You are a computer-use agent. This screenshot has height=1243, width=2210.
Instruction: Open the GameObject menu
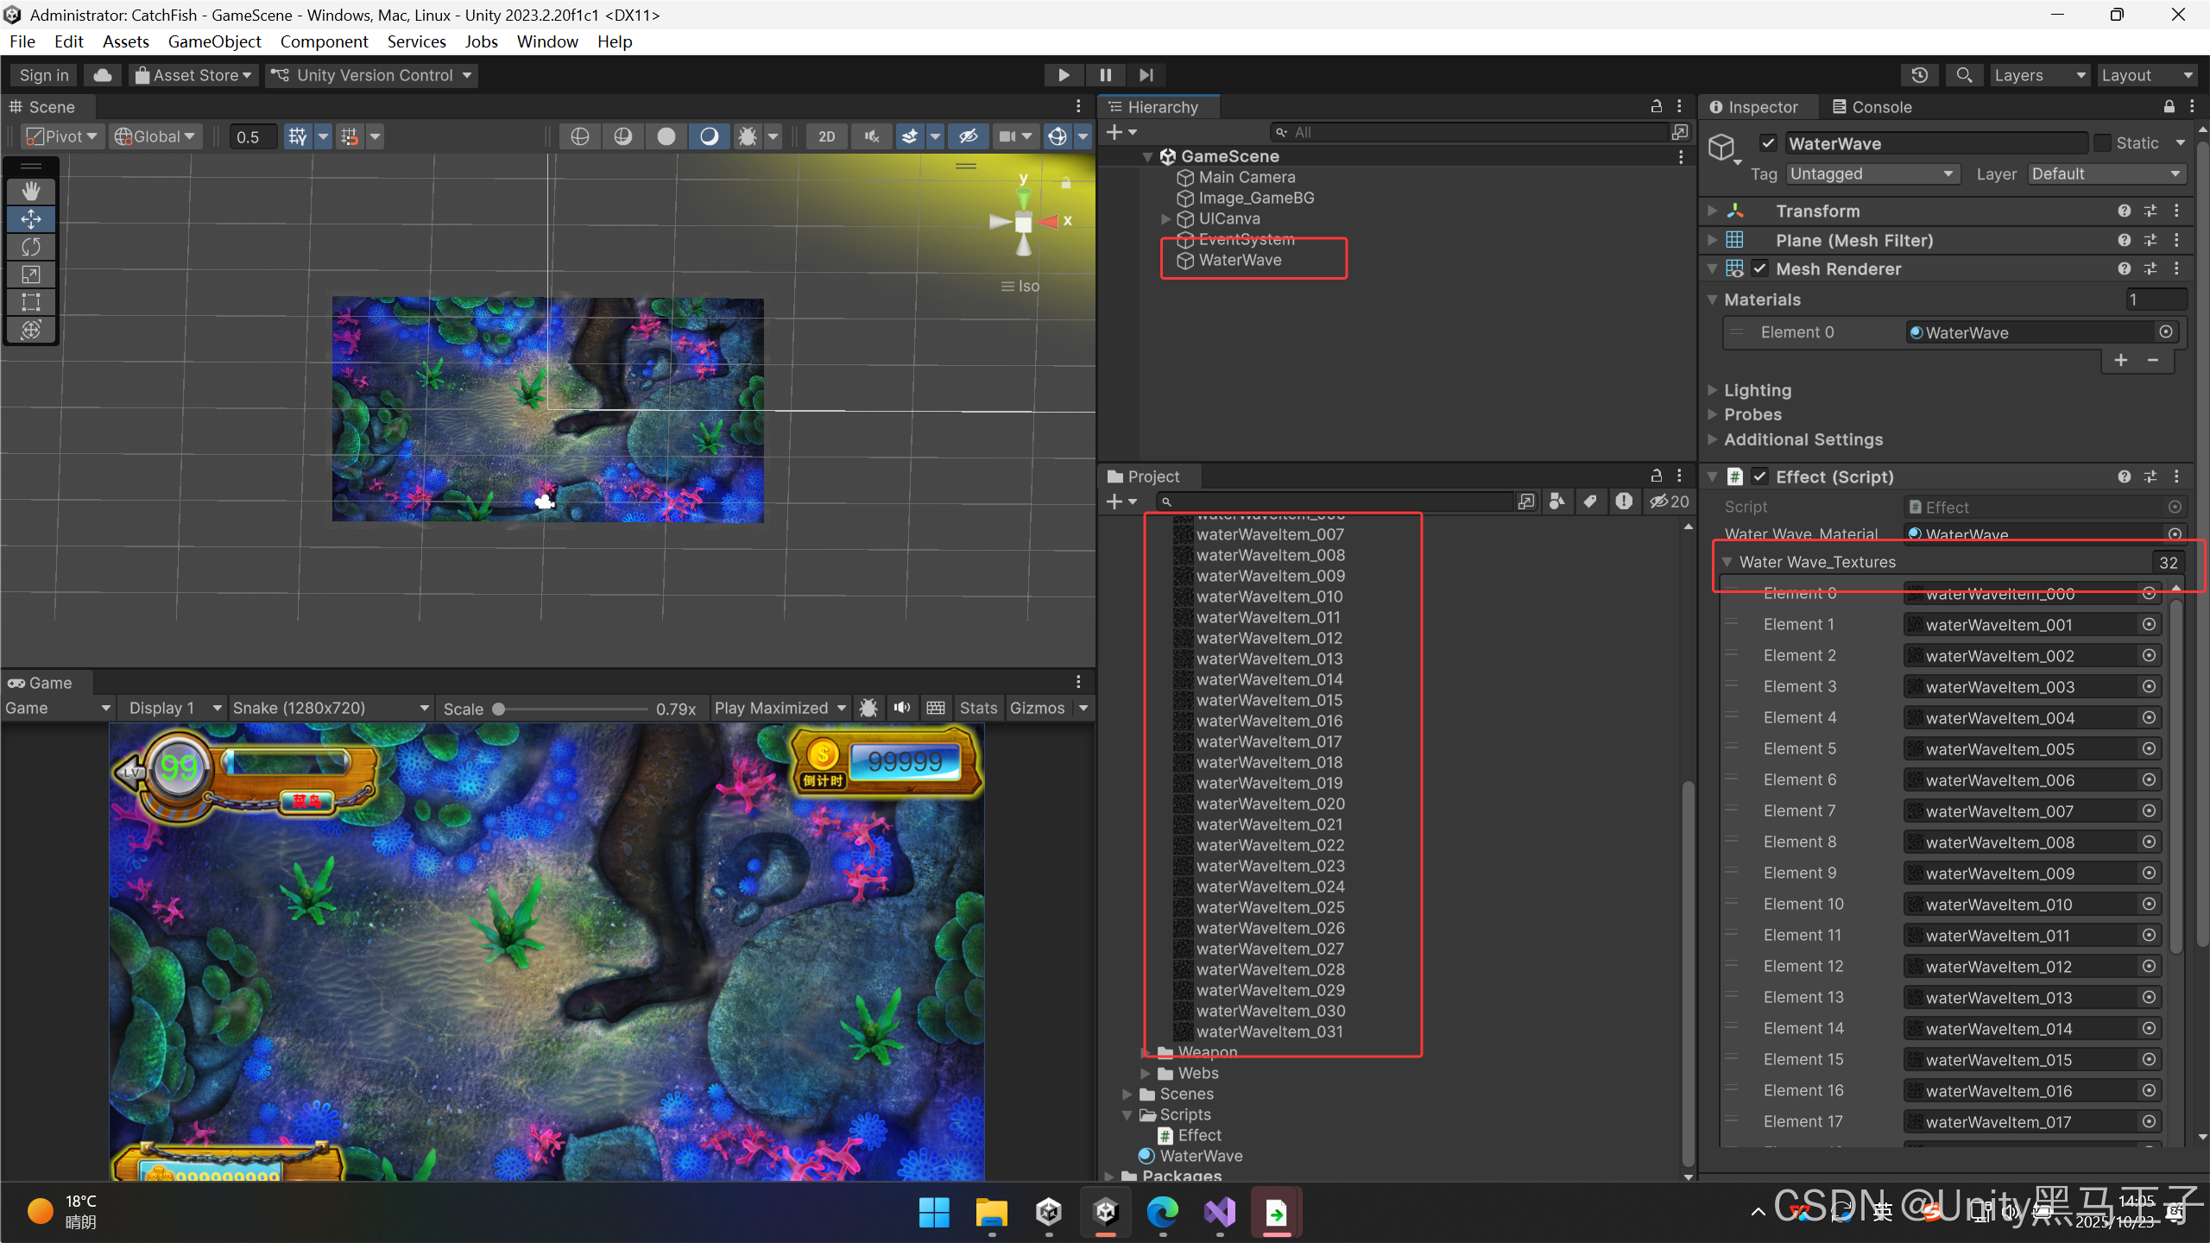coord(214,41)
